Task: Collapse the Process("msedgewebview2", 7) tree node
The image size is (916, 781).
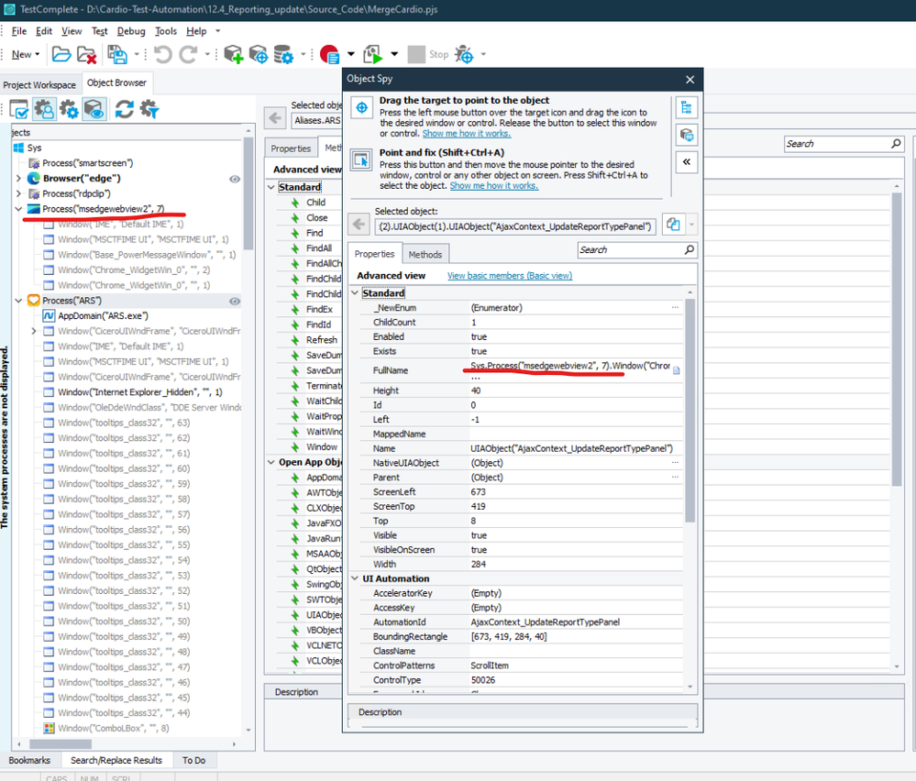Action: (x=19, y=209)
